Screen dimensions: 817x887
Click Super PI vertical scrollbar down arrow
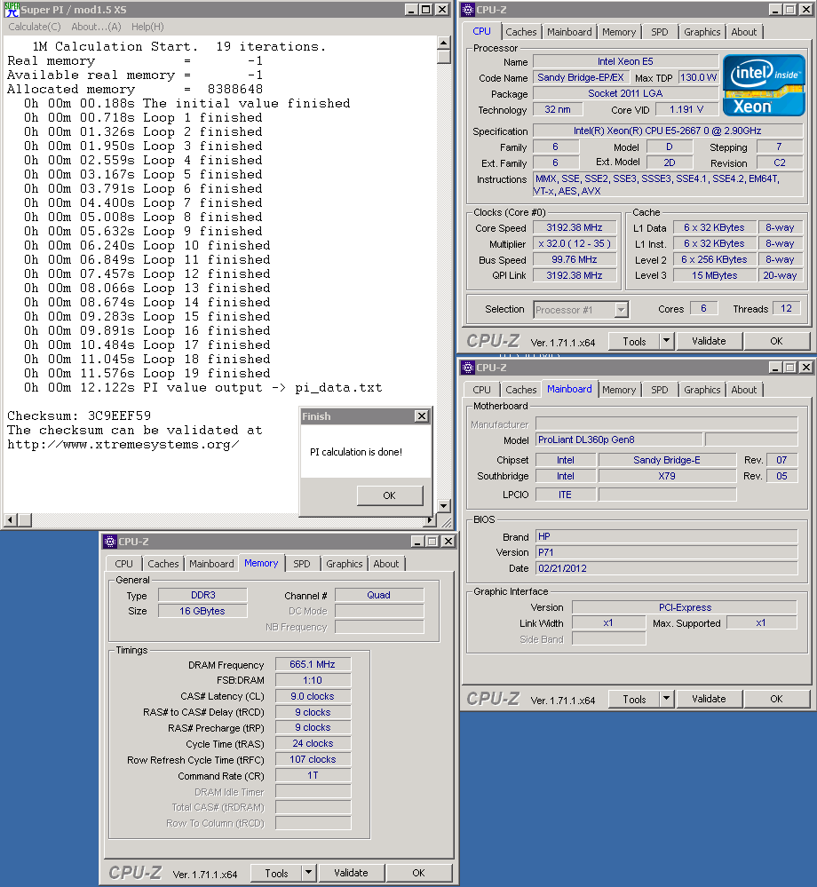pyautogui.click(x=444, y=506)
